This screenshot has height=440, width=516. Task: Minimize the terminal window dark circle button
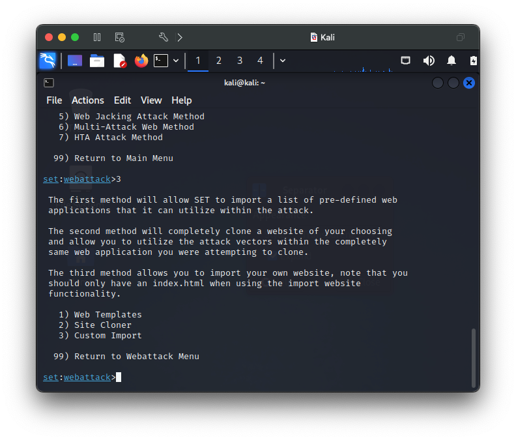coord(437,83)
